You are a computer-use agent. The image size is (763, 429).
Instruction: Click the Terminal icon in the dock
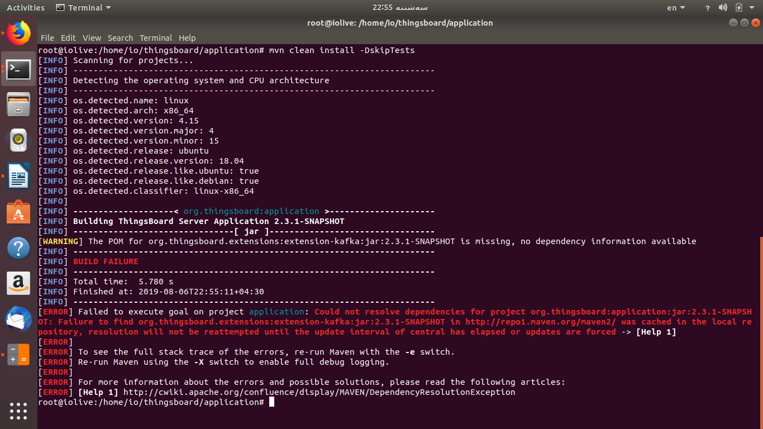pyautogui.click(x=18, y=69)
